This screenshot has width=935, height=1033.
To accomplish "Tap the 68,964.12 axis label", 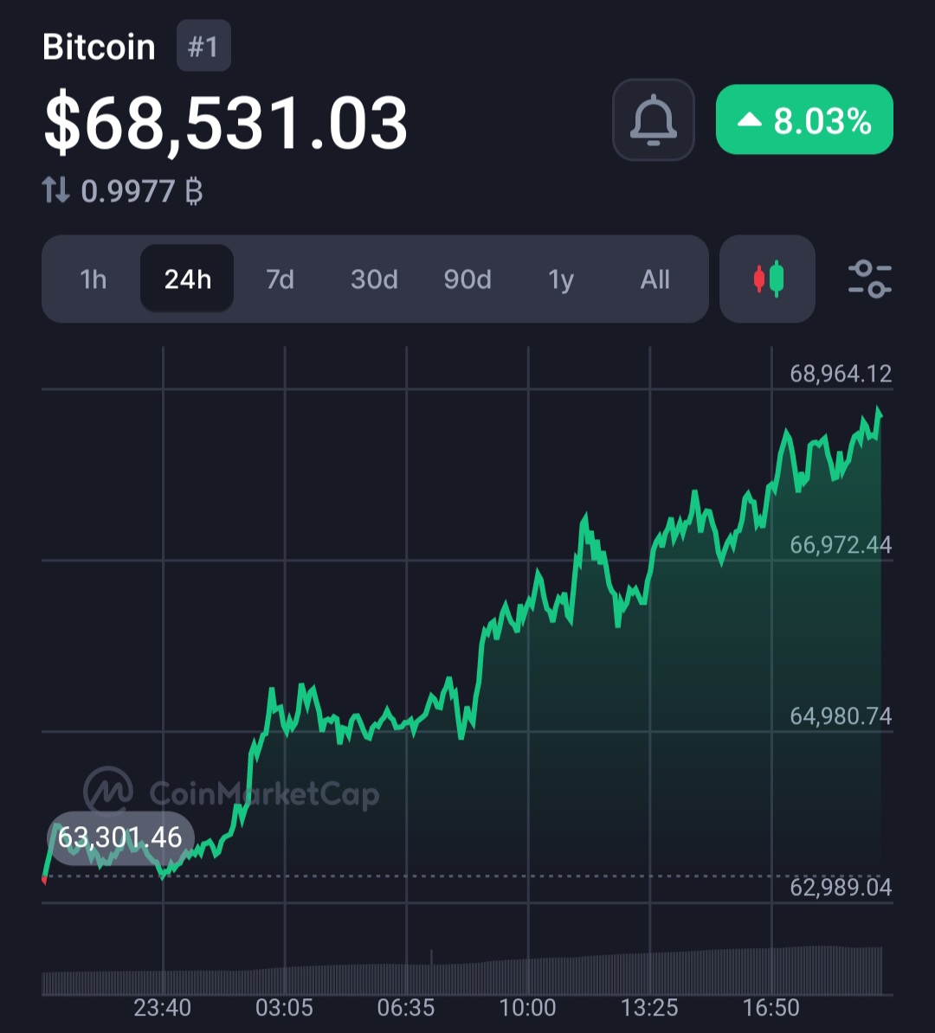I will coord(841,374).
